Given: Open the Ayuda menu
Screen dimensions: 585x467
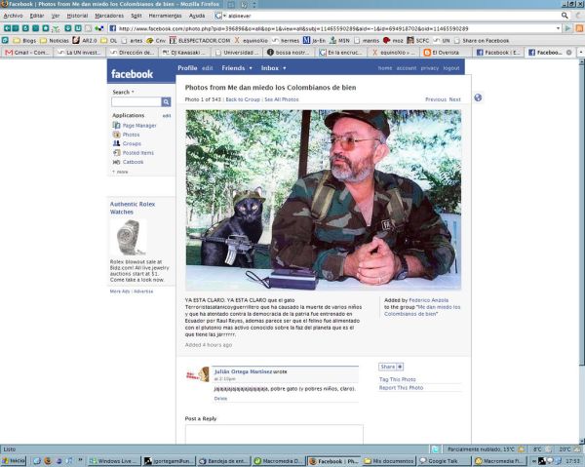Looking at the screenshot, I should pyautogui.click(x=197, y=16).
